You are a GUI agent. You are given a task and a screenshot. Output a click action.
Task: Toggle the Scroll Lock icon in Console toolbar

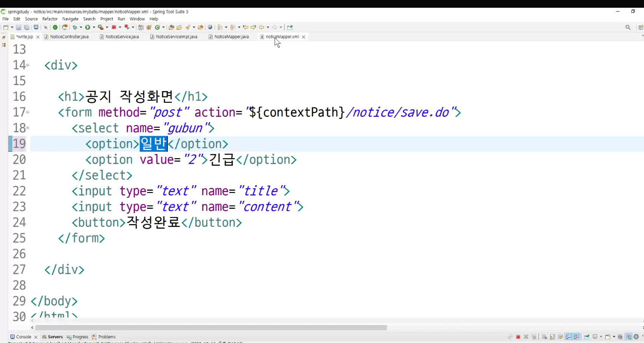[x=552, y=337]
